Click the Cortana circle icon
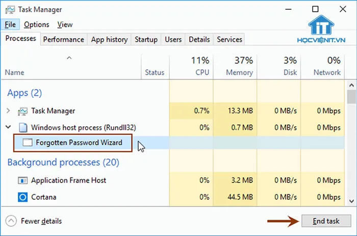The width and height of the screenshot is (357, 236). 22,197
